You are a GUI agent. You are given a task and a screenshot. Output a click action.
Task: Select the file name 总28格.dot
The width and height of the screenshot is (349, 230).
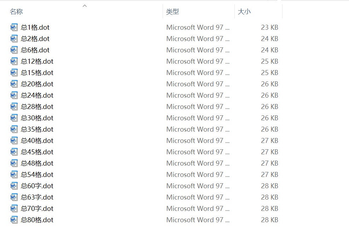(37, 107)
